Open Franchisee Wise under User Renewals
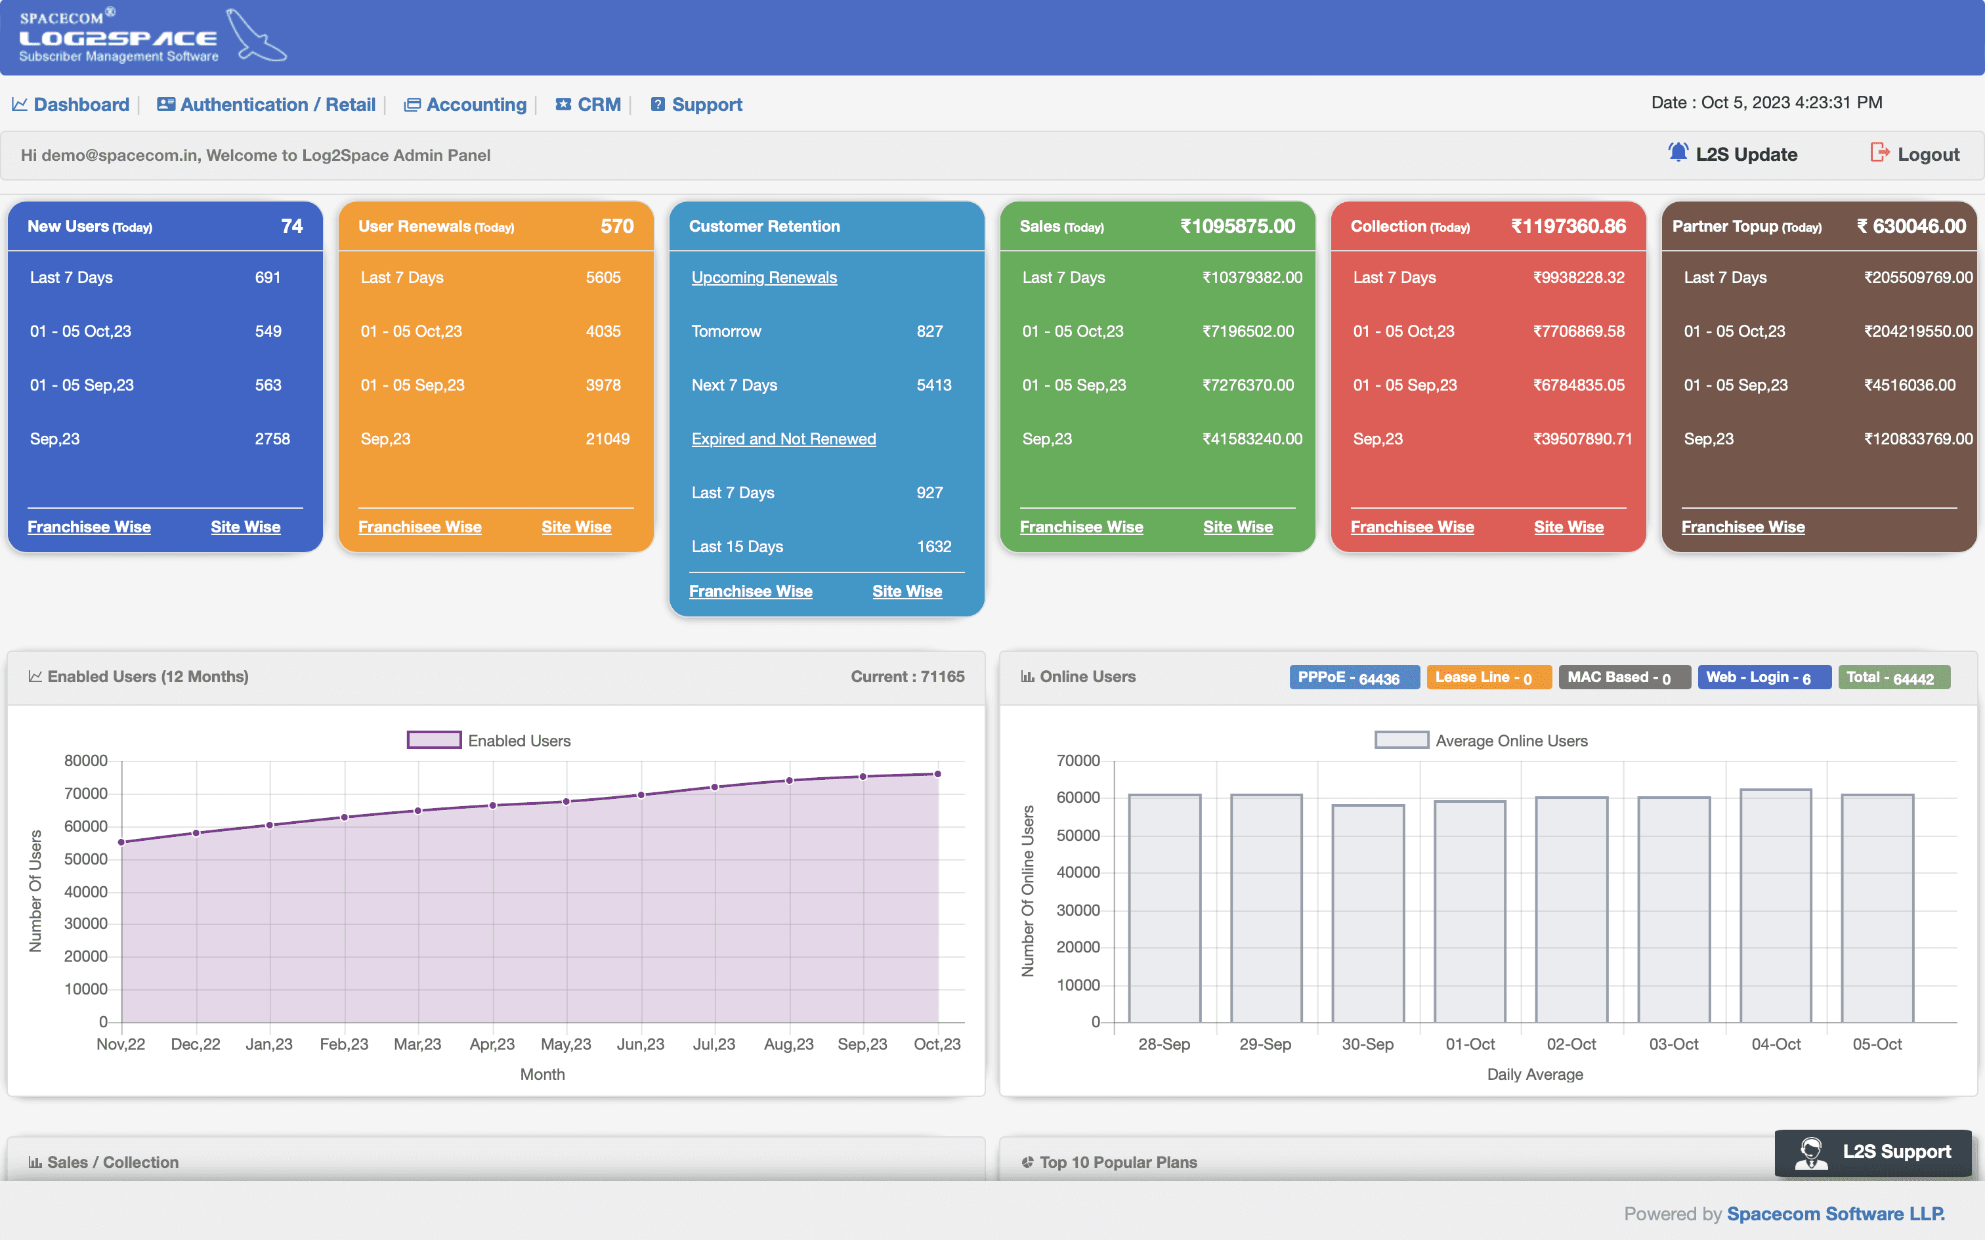 (x=420, y=526)
